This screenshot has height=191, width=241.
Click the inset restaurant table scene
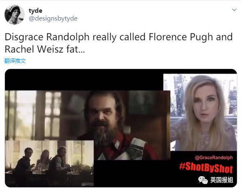coord(49,163)
